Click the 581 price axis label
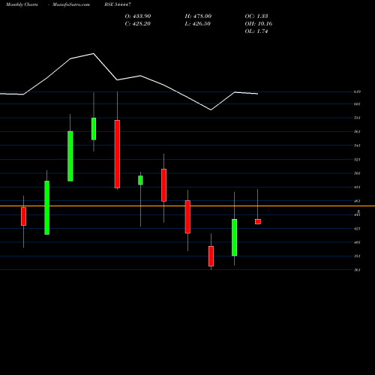The height and width of the screenshot is (375, 375). click(x=357, y=118)
